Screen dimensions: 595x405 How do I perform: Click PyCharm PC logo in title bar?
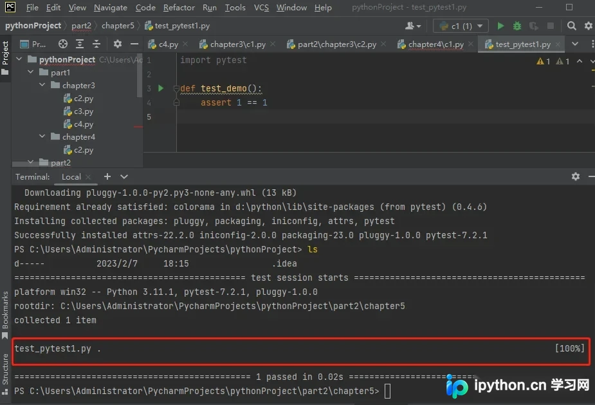(x=10, y=7)
